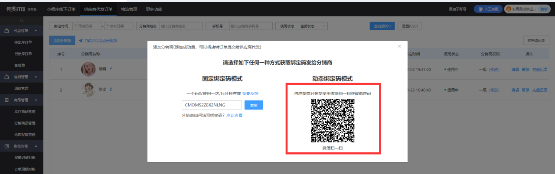
Task: Click the clipboard icon beside 财务对账
Action: click(x=7, y=146)
